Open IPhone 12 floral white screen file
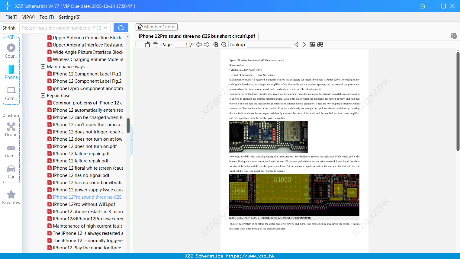 [x=85, y=168]
